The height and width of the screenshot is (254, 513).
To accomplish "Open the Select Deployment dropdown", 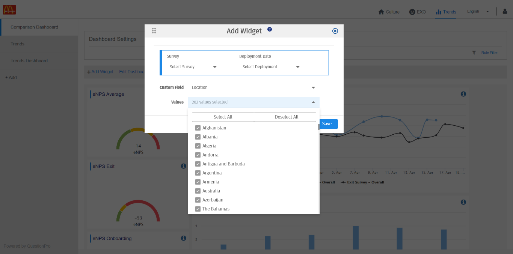I will (271, 67).
